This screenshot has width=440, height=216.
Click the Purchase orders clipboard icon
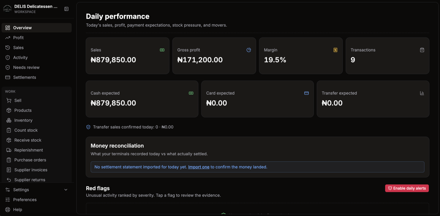[x=9, y=160]
